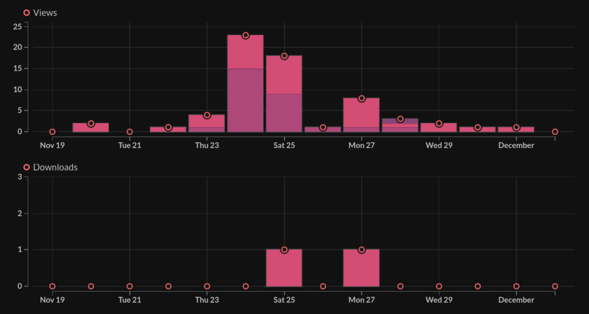This screenshot has height=314, width=589.
Task: Click the Downloads axis label 'December'
Action: 516,300
